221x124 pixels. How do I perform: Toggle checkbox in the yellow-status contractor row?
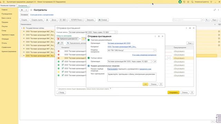(x=63, y=72)
